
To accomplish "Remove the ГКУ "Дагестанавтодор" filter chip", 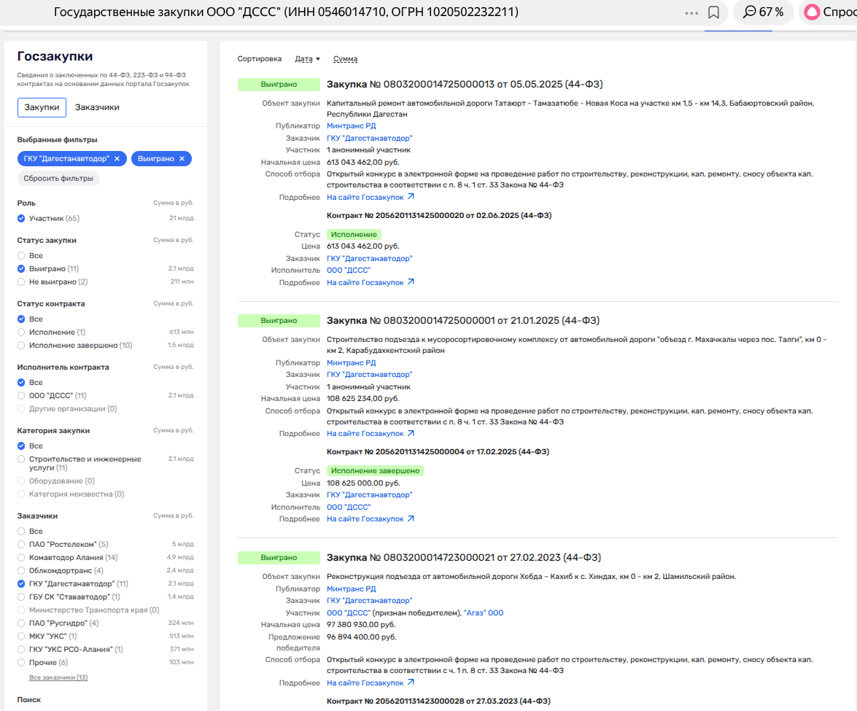I will click(117, 158).
